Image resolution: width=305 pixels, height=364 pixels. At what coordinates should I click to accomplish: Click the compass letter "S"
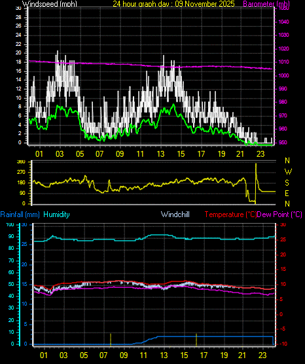pyautogui.click(x=287, y=183)
